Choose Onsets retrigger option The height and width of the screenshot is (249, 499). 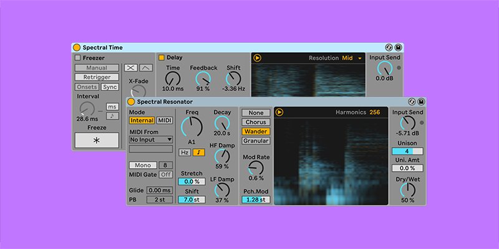(x=87, y=87)
